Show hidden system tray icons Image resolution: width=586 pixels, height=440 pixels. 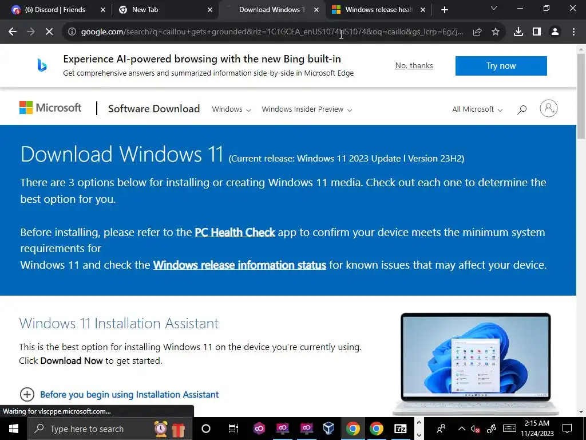click(x=462, y=429)
